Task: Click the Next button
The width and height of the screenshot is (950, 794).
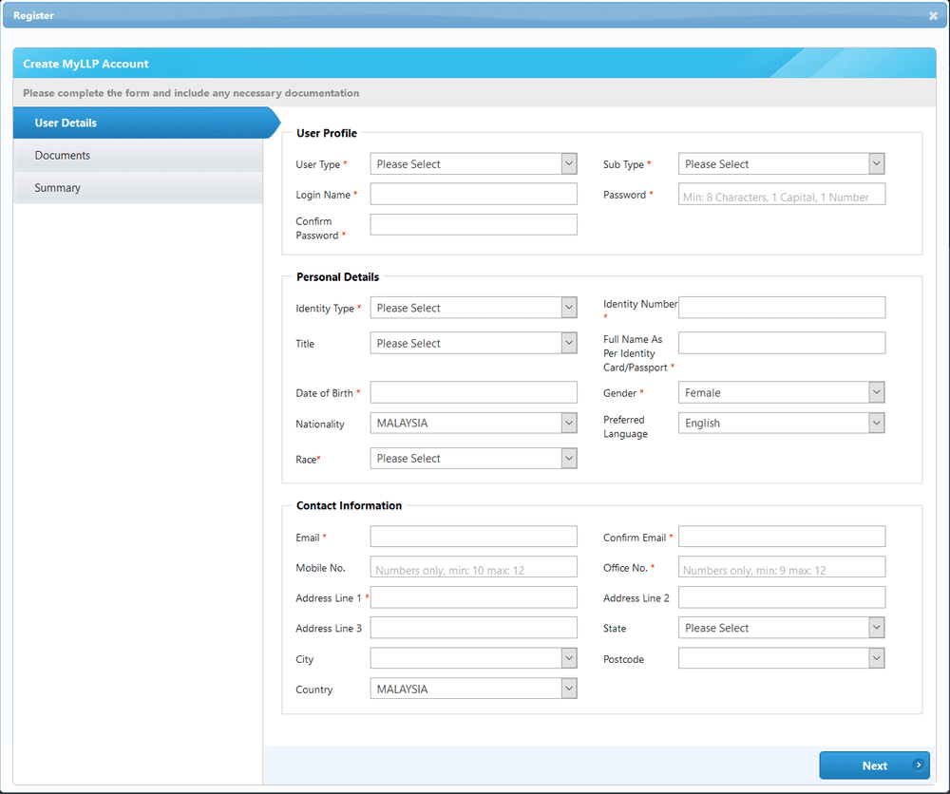Action: tap(873, 766)
